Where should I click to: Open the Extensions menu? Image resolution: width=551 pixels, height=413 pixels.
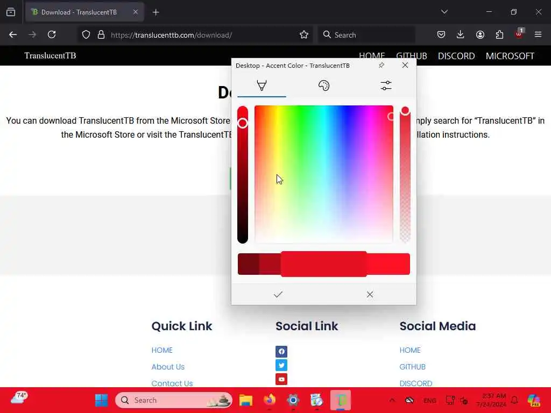[499, 35]
